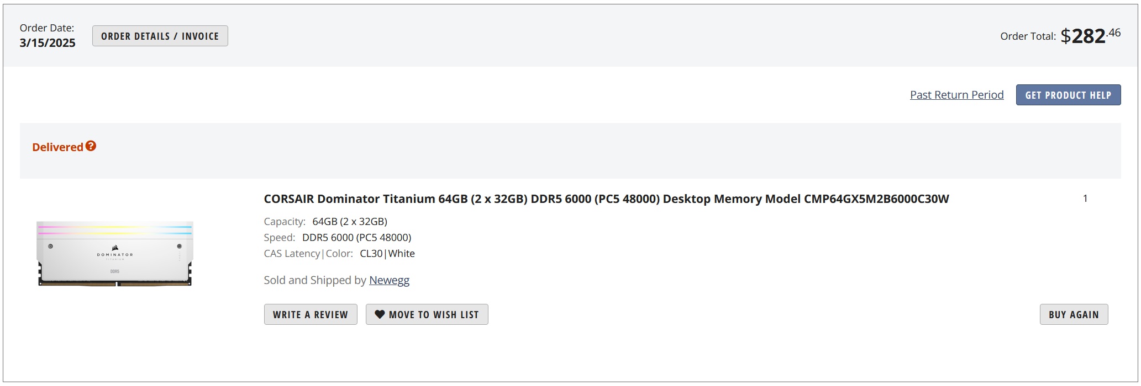Click the CL30 | White spec value
The height and width of the screenshot is (386, 1141).
pos(387,254)
